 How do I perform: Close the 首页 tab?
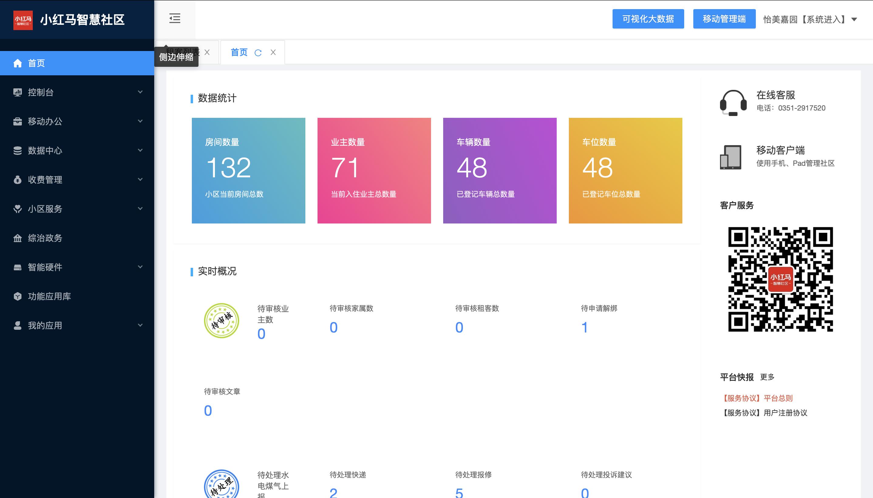point(273,52)
